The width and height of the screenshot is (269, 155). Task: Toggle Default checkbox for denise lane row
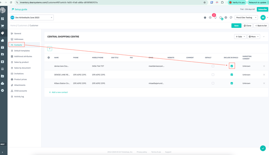(x=213, y=66)
